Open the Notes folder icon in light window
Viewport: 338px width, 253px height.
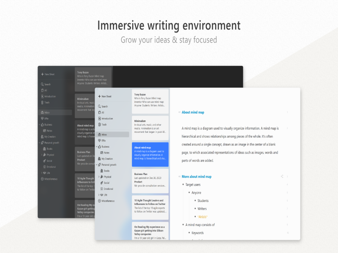tap(101, 153)
